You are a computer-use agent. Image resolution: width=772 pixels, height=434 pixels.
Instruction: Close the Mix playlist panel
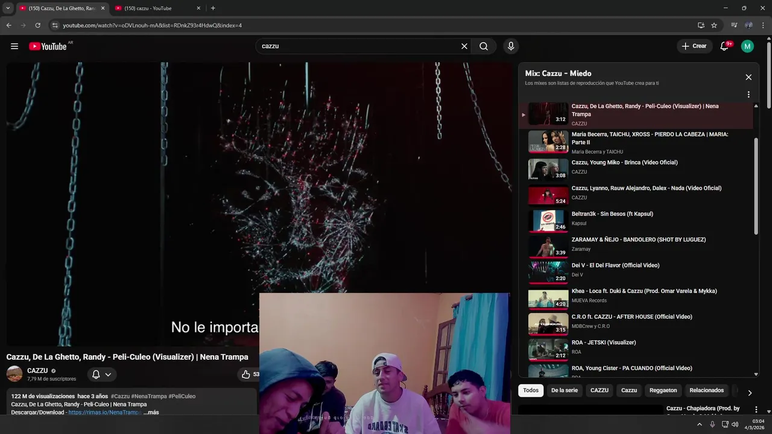[748, 77]
